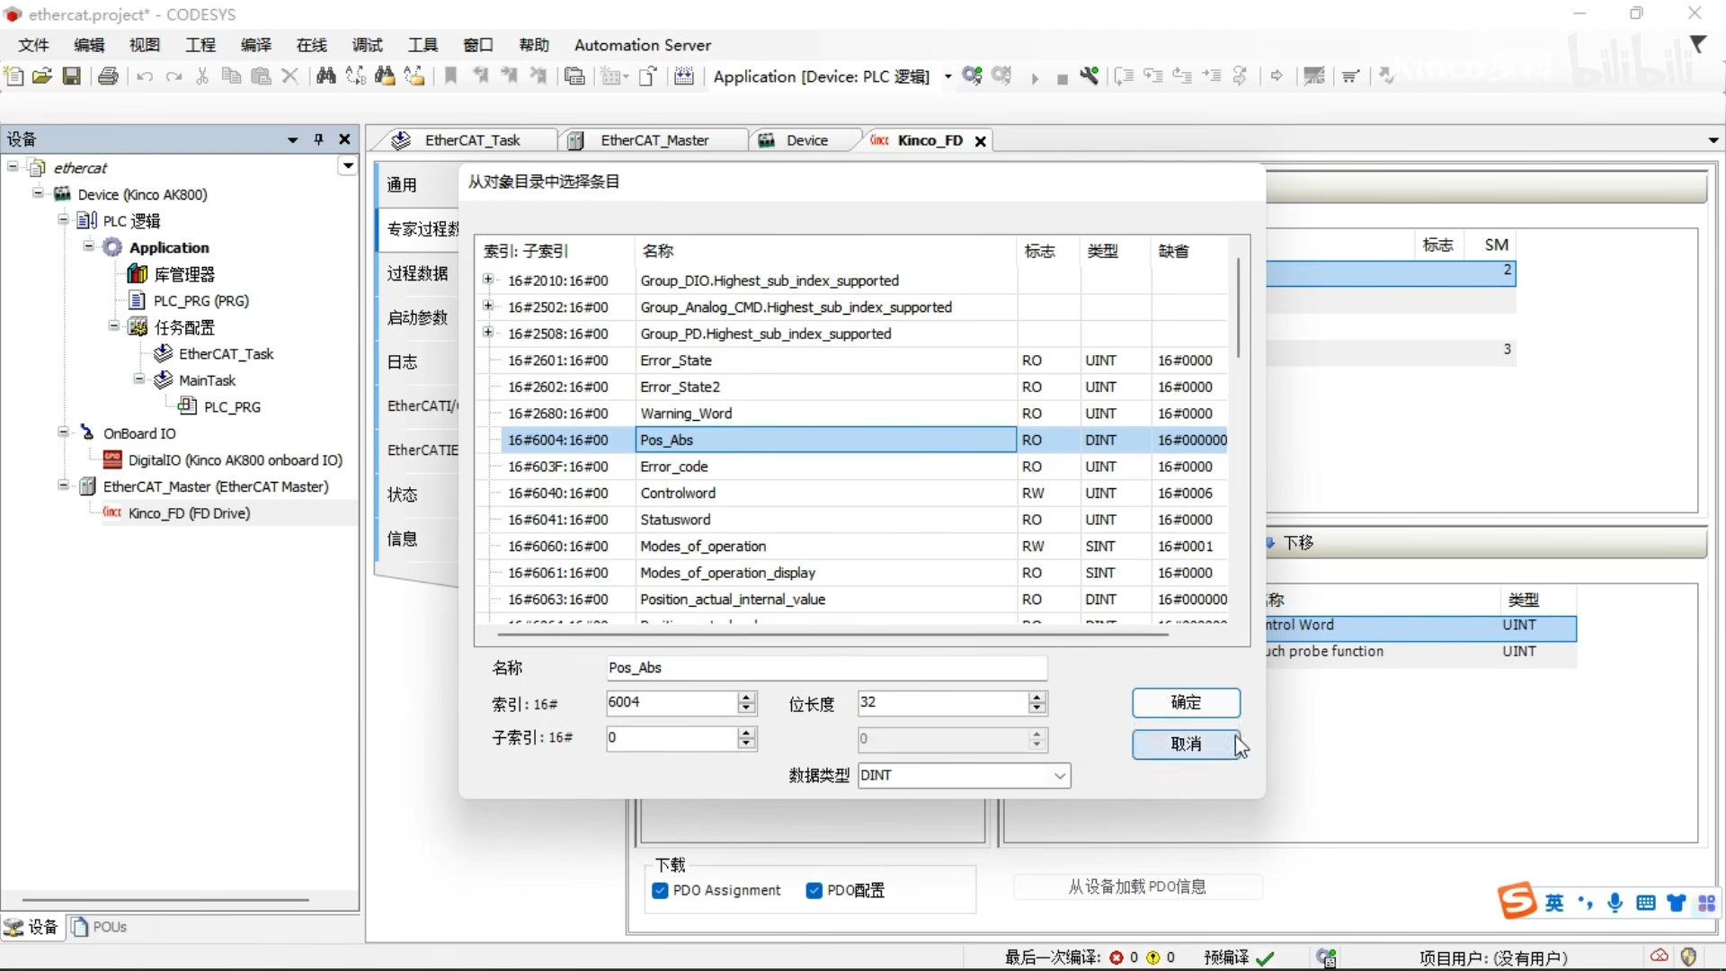1726x971 pixels.
Task: Click the Sogou input method logo
Action: (x=1517, y=901)
